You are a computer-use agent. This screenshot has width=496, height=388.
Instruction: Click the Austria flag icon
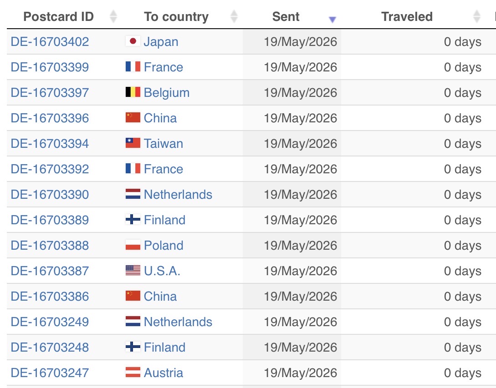pos(133,372)
